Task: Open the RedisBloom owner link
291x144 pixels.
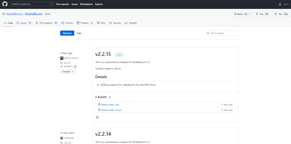Action: (x=15, y=14)
